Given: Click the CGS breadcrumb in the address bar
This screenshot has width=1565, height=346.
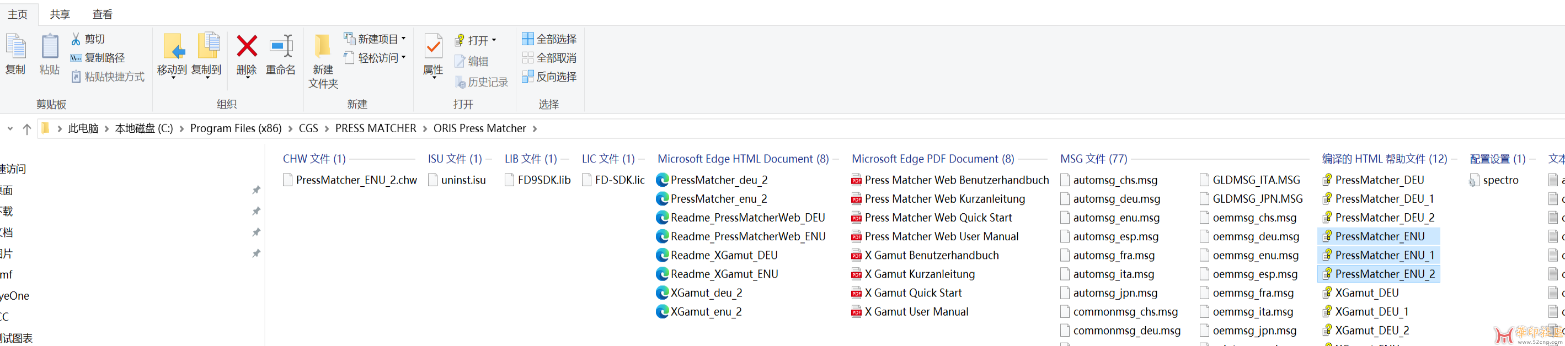Looking at the screenshot, I should (308, 128).
